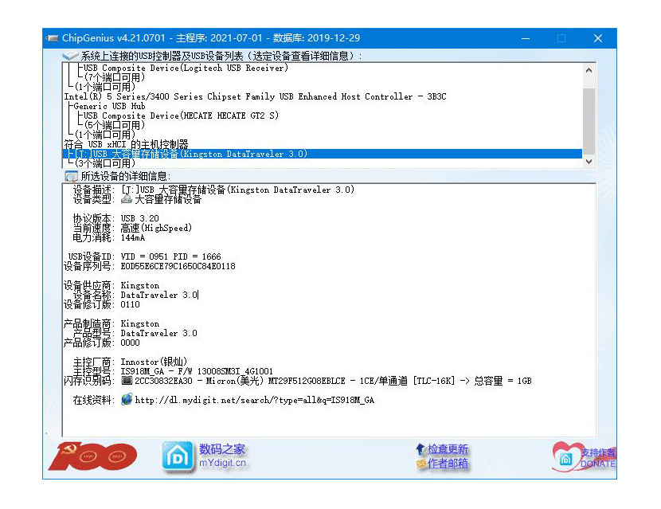Screen dimensions: 661x509
Task: Click the donate heart icon
Action: tap(566, 456)
